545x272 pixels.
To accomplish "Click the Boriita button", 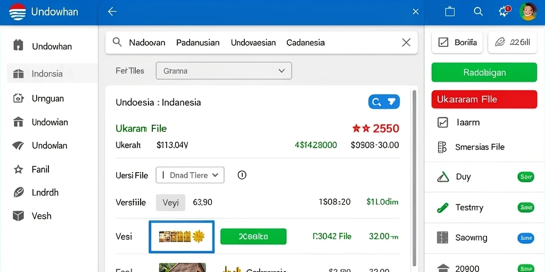I will (x=457, y=42).
